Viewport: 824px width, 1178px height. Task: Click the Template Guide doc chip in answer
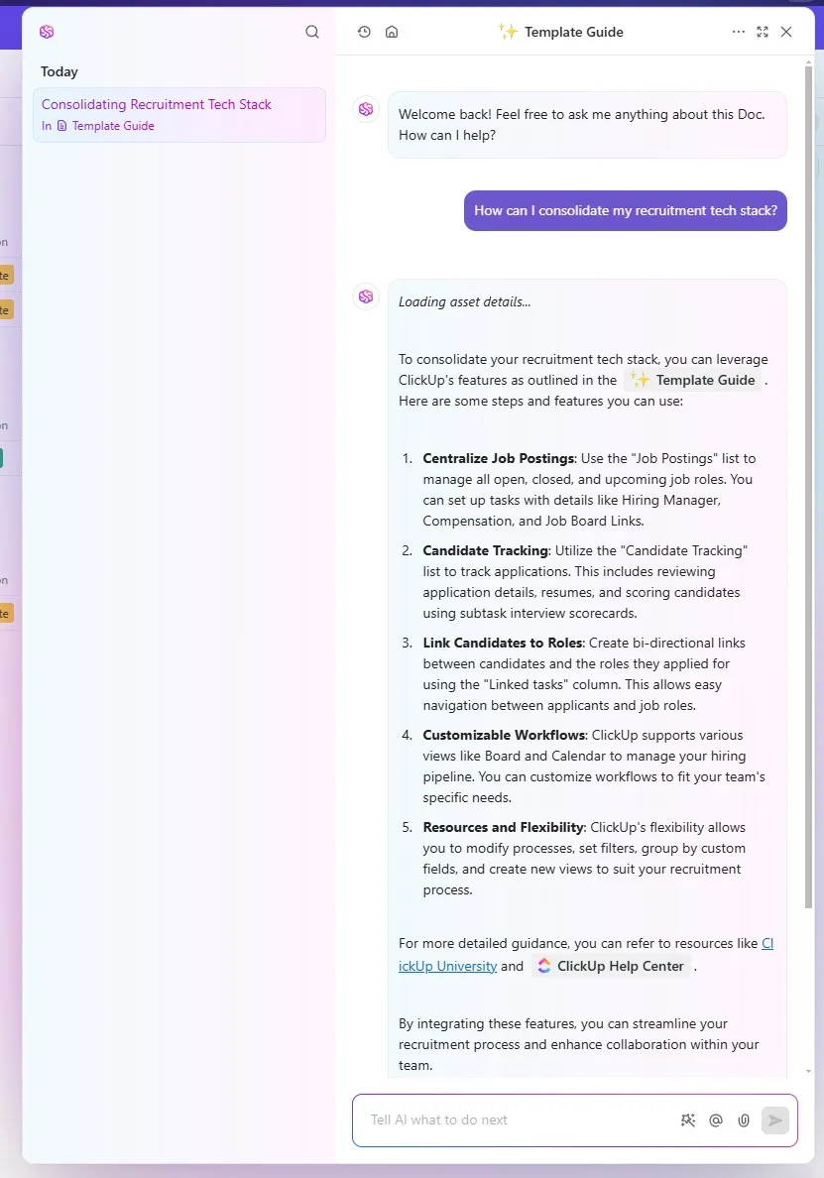tap(694, 380)
